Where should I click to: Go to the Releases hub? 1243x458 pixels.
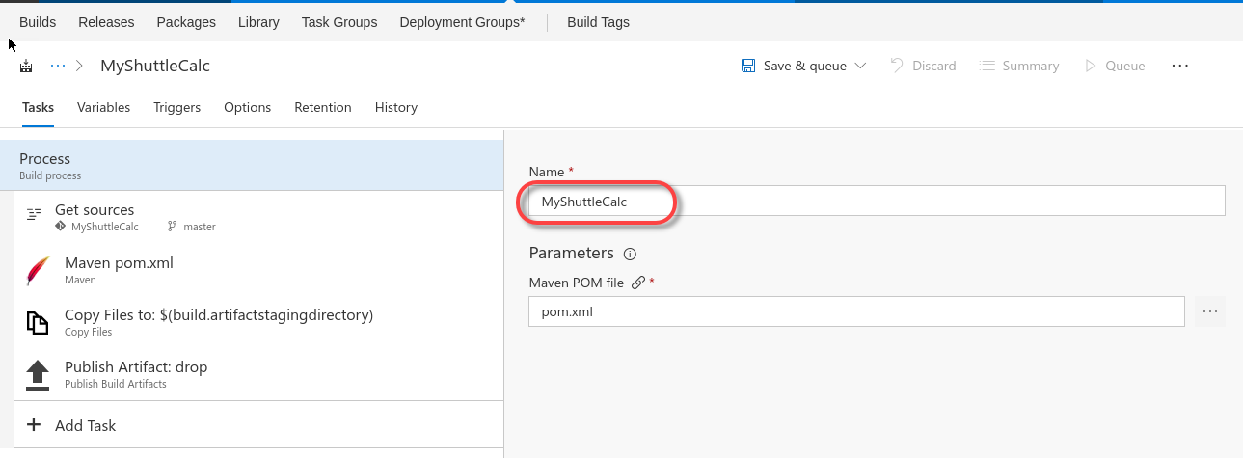click(106, 22)
